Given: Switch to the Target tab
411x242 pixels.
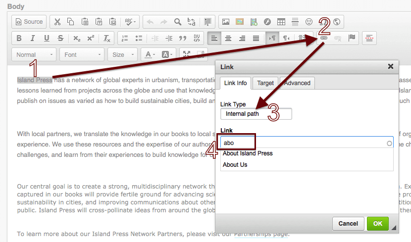Looking at the screenshot, I should point(265,83).
